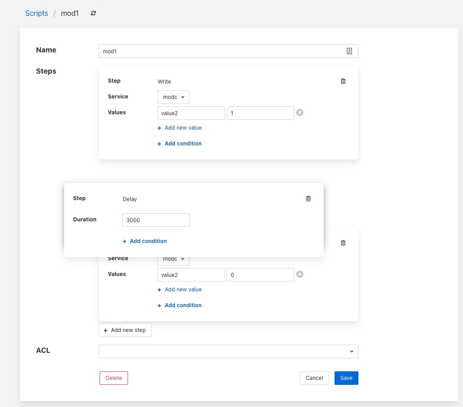This screenshot has height=407, width=463.
Task: Save the script with Save button
Action: 346,378
